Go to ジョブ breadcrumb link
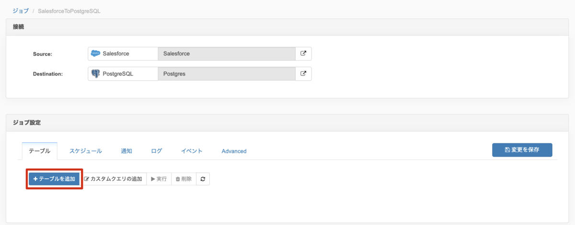The width and height of the screenshot is (575, 225). [x=20, y=11]
